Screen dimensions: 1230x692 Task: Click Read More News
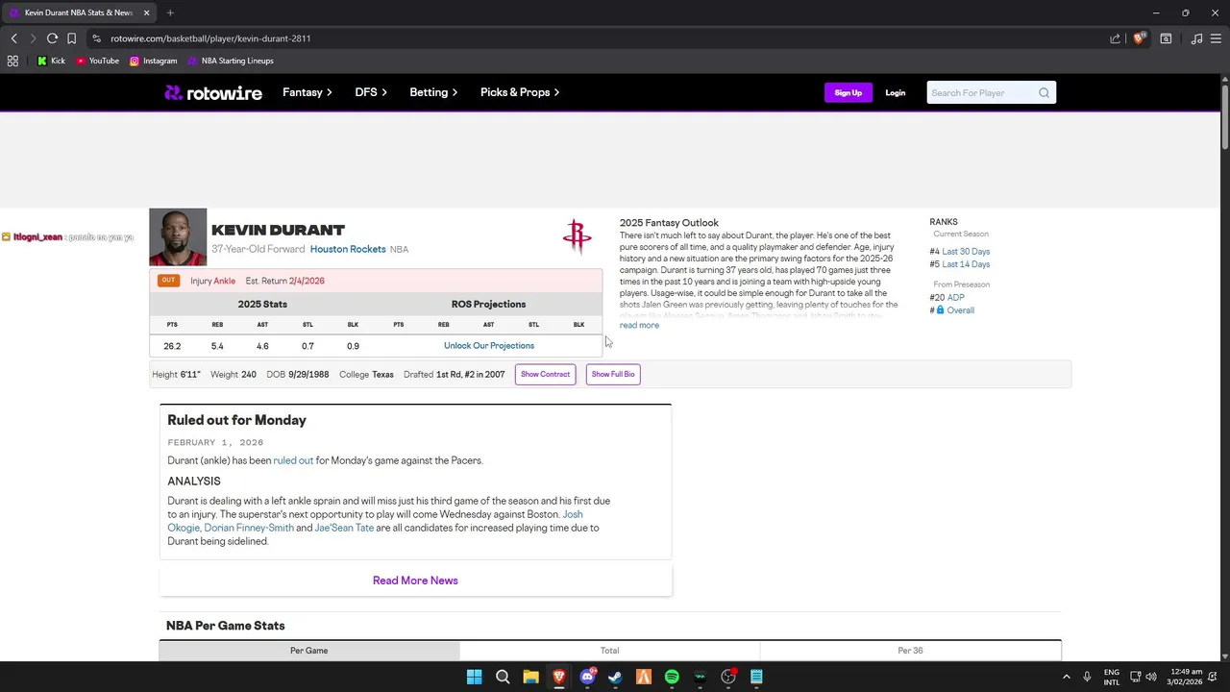tap(415, 581)
